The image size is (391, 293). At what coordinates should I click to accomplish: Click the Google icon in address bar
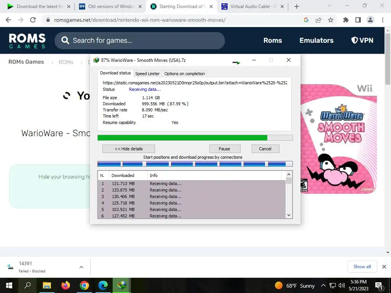[x=306, y=20]
